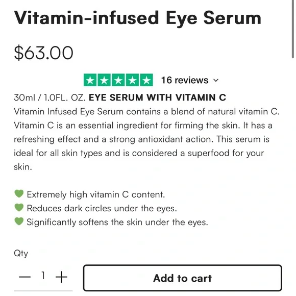Image resolution: width=296 pixels, height=296 pixels.
Task: Click heart icon beside softens skin line
Action: click(x=19, y=221)
